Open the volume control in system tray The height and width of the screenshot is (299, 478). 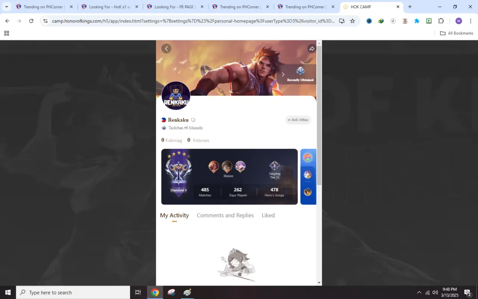tap(435, 292)
